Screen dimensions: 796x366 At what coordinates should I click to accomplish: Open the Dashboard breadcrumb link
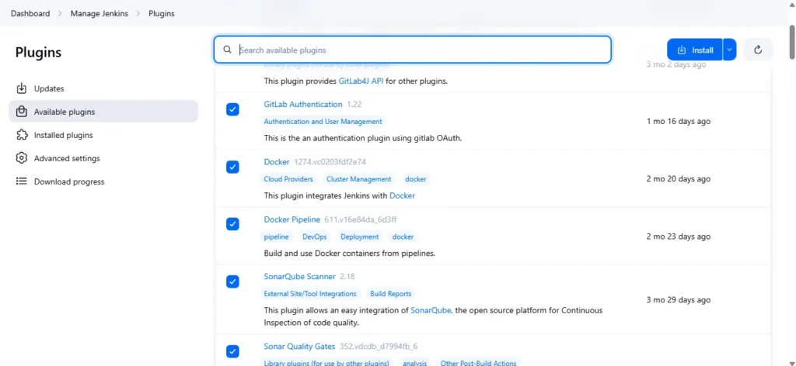[30, 13]
